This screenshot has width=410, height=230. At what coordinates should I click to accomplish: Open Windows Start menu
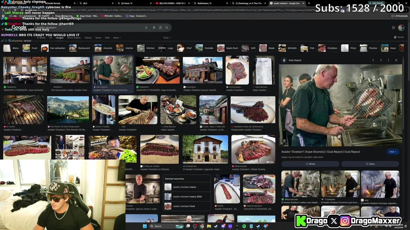point(145,226)
